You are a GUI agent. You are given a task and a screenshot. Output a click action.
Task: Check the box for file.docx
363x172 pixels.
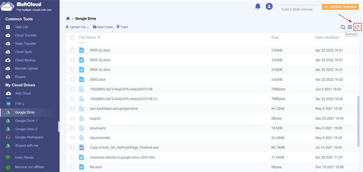click(72, 167)
